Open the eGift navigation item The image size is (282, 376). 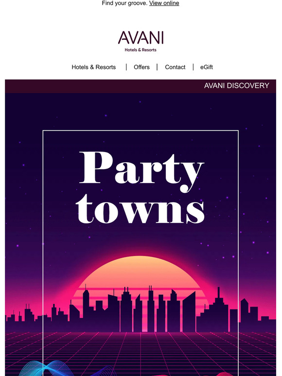click(207, 67)
